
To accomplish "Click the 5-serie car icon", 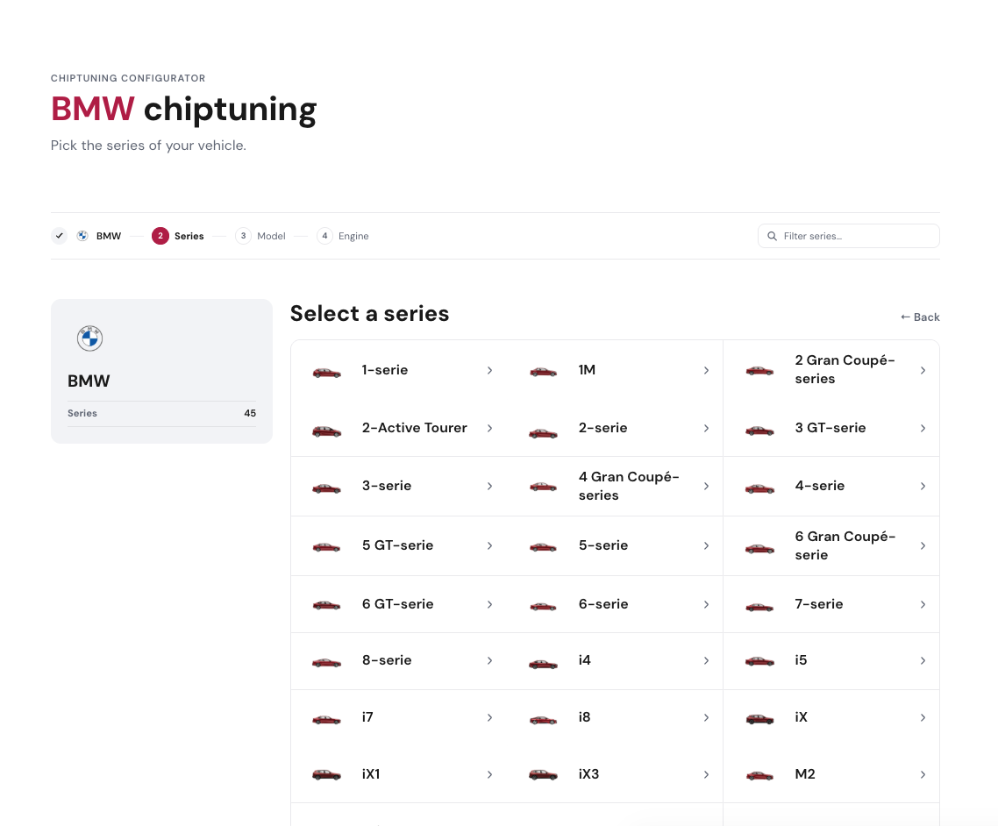I will pos(543,546).
